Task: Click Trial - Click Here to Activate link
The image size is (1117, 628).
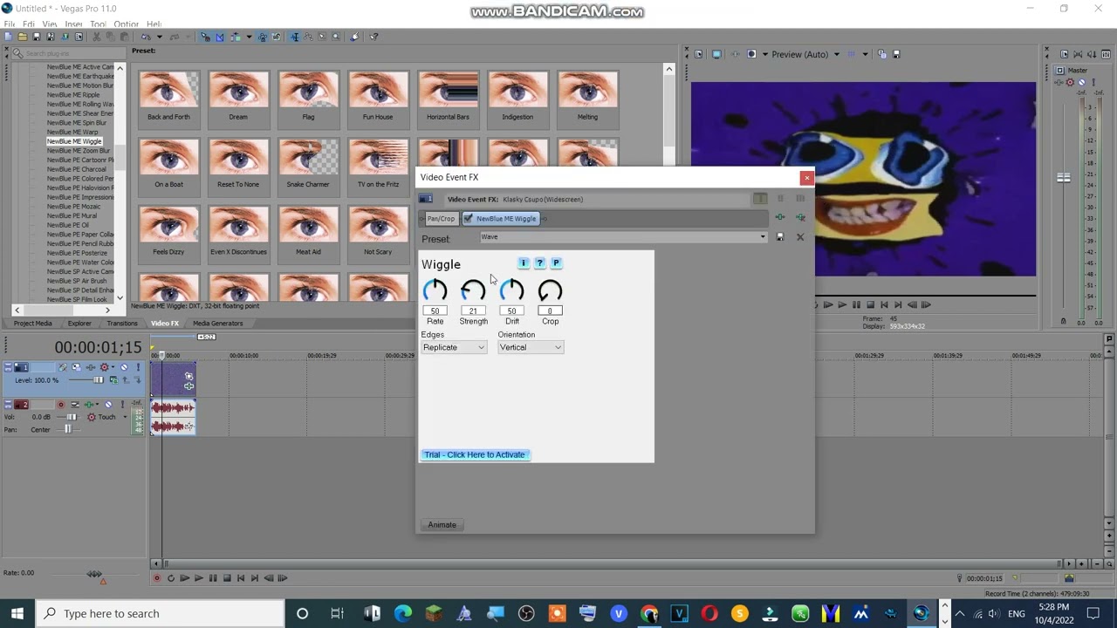Action: (x=475, y=454)
